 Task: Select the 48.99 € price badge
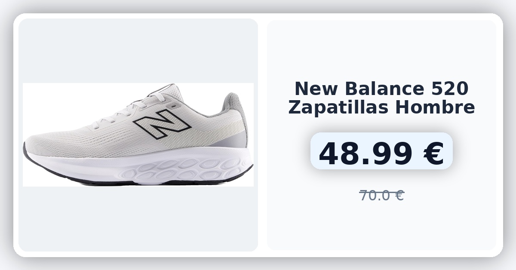[x=381, y=151]
